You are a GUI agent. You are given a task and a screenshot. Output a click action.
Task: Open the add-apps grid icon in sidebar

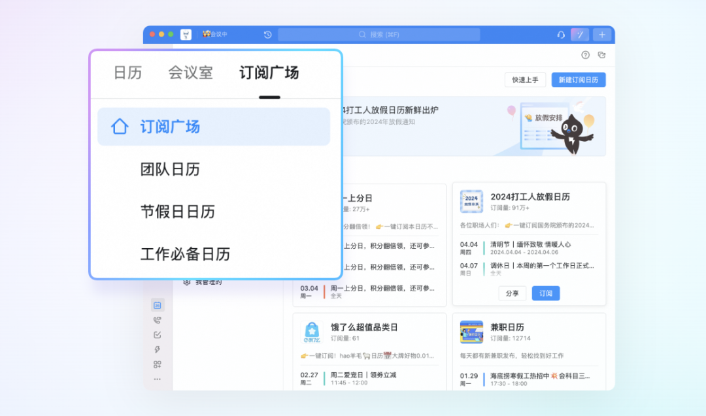click(x=157, y=364)
